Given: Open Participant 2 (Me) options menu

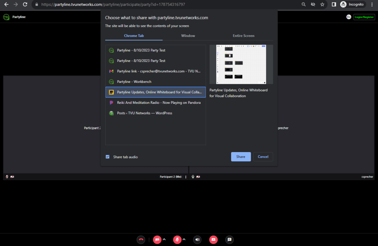Looking at the screenshot, I should point(186,177).
